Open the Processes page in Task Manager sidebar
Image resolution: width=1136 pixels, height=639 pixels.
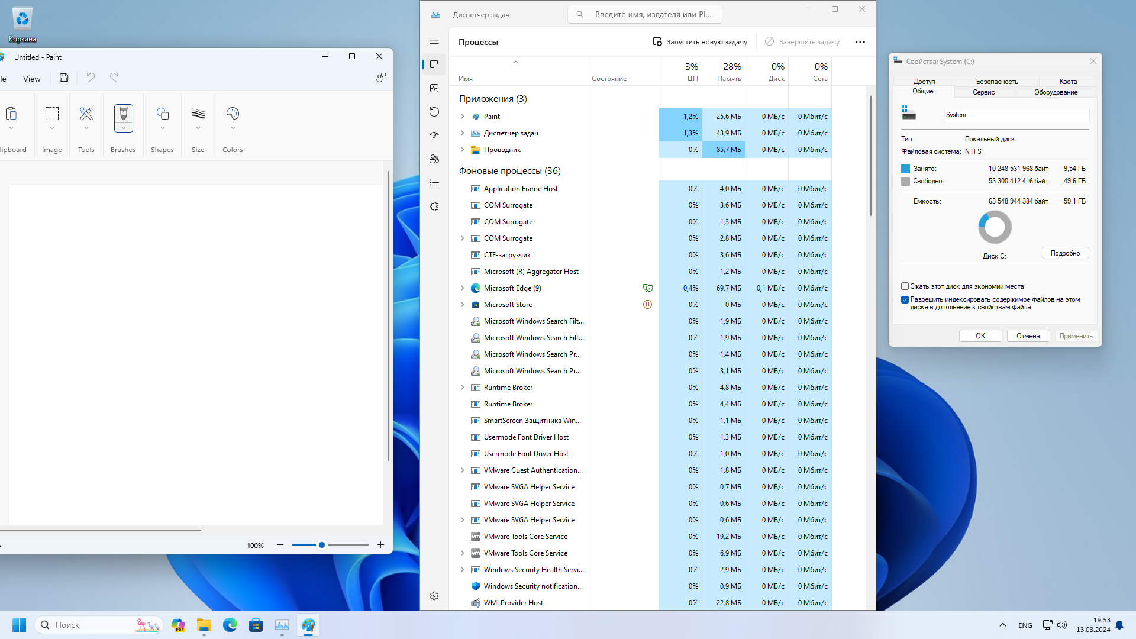coord(434,64)
